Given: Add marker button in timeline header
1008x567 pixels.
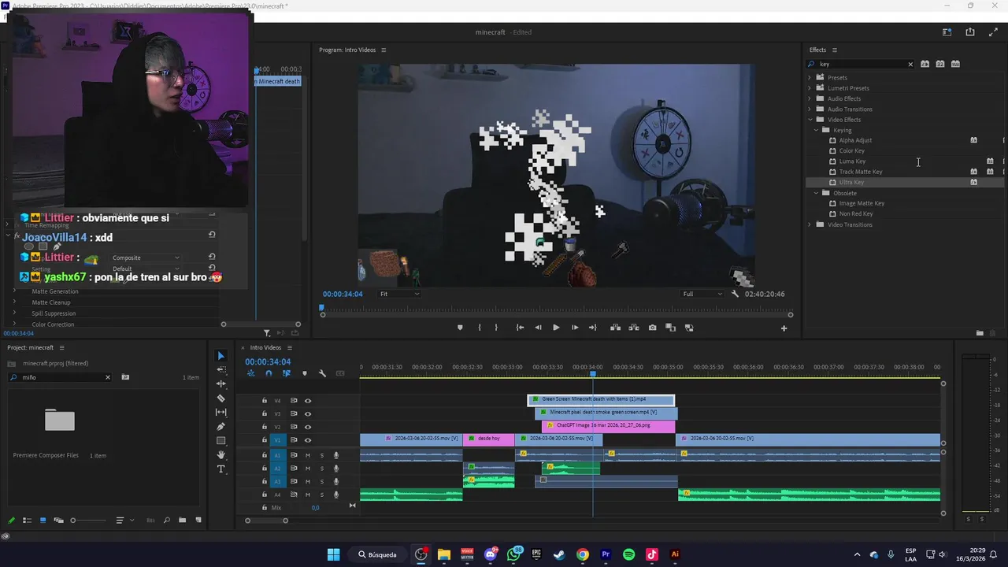Looking at the screenshot, I should [x=305, y=373].
